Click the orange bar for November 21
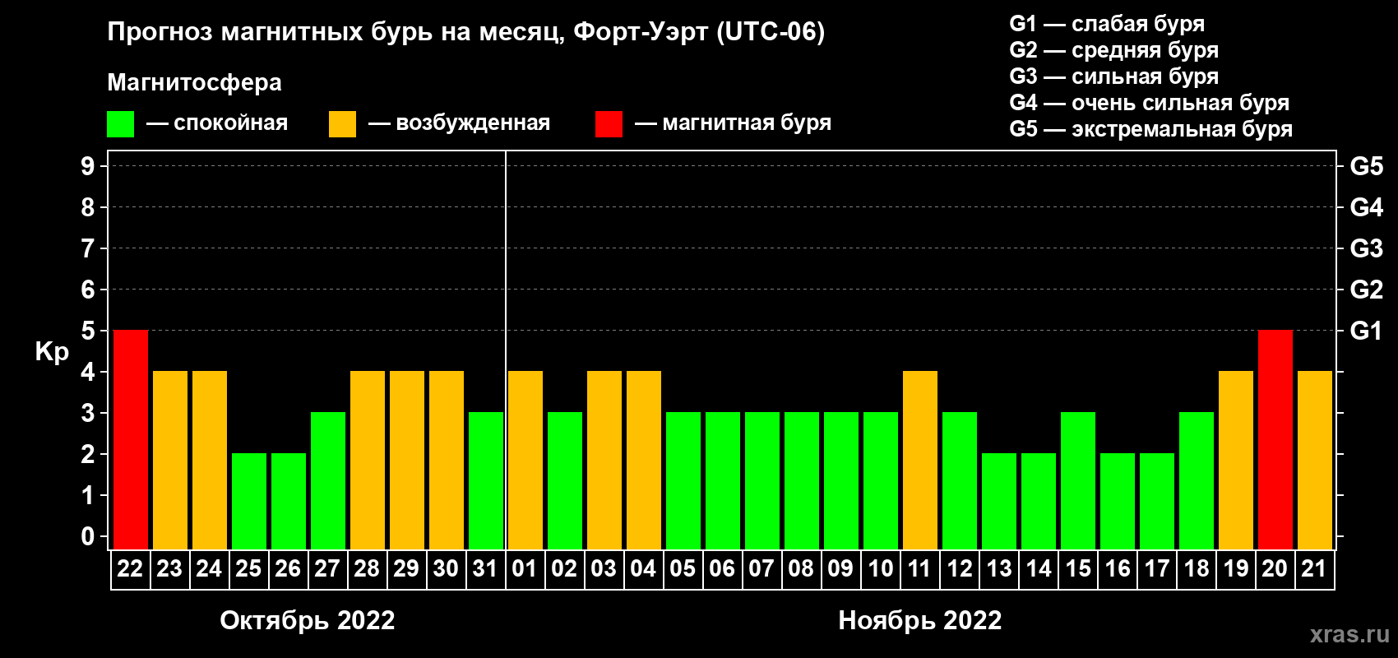The height and width of the screenshot is (658, 1398). 1315,461
